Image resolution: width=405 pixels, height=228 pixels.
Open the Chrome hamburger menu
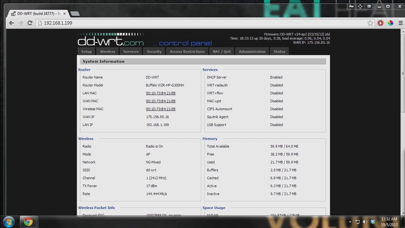pyautogui.click(x=401, y=23)
